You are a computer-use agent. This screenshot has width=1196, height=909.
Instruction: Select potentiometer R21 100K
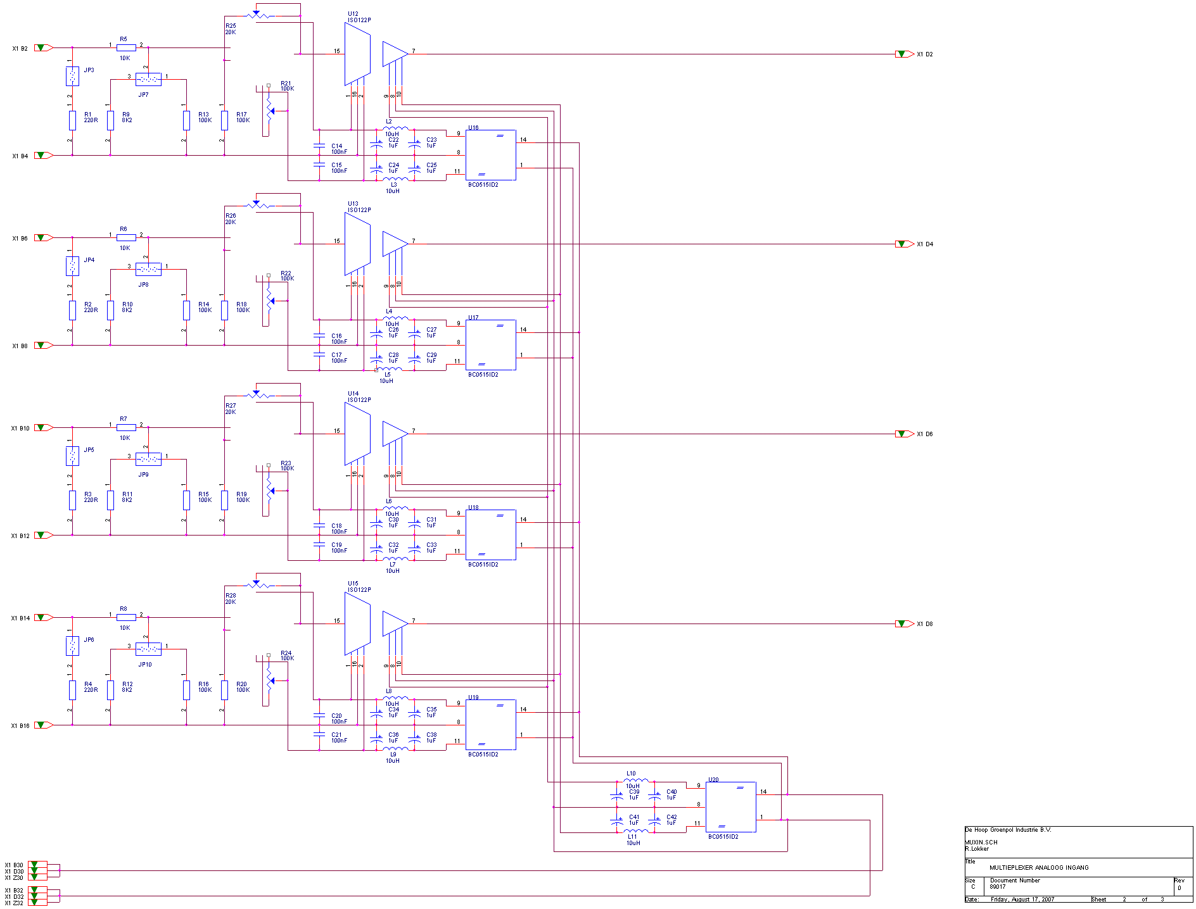tap(269, 111)
